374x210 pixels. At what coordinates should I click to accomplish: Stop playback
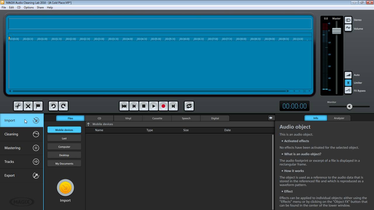pyautogui.click(x=144, y=106)
